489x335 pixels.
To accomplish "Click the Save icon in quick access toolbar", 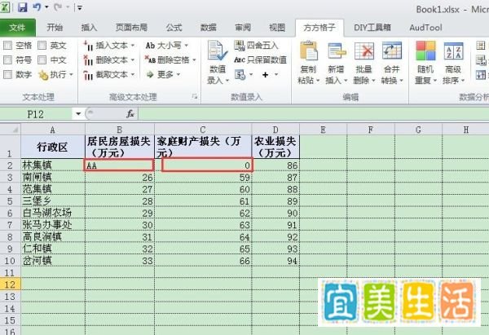I will pyautogui.click(x=22, y=7).
